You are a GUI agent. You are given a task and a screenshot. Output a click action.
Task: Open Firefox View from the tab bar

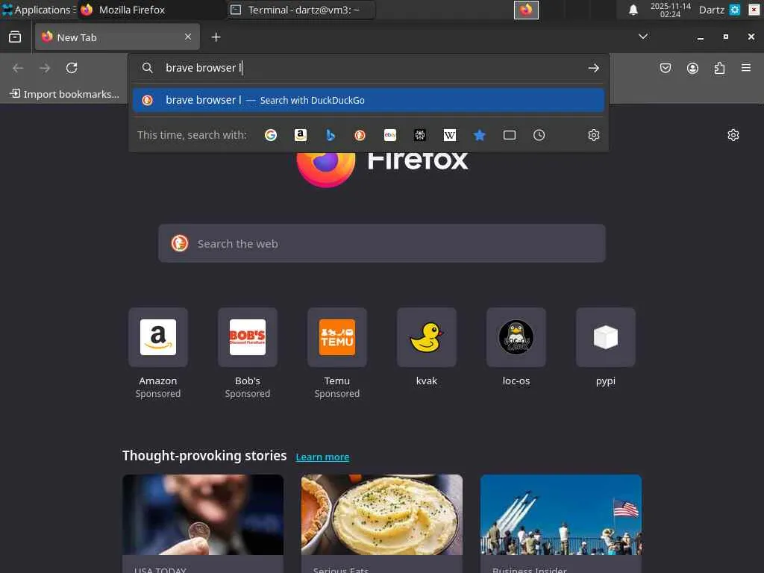[x=15, y=37]
